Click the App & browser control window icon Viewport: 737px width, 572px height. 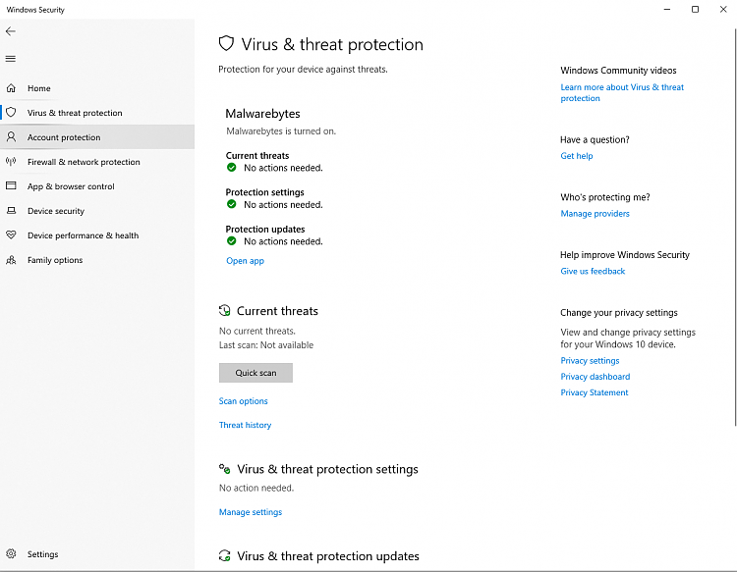11,185
